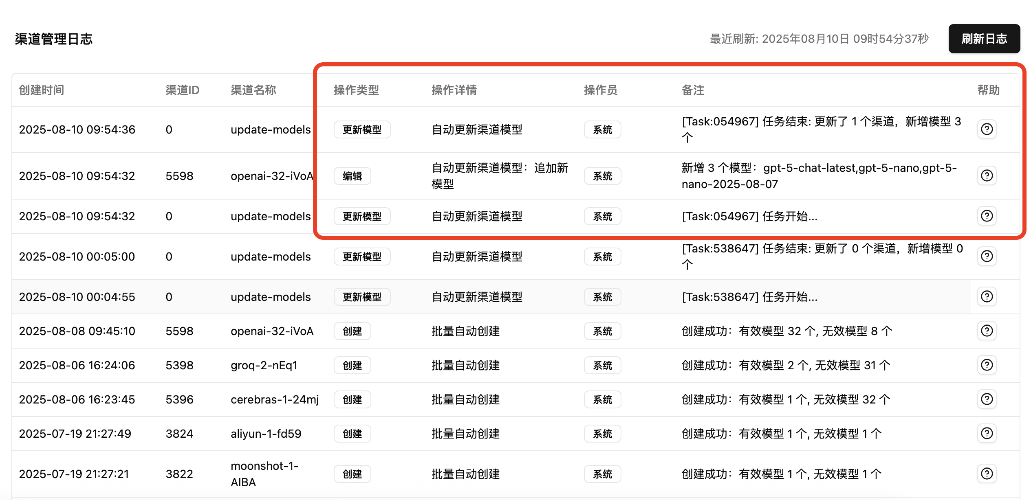Click help icon on 2025-08-08 openai-32-iVoA row
1031x500 pixels.
[x=987, y=331]
